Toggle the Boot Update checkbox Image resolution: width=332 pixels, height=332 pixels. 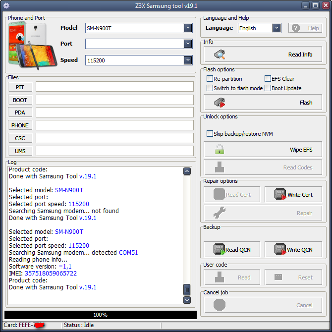click(268, 88)
